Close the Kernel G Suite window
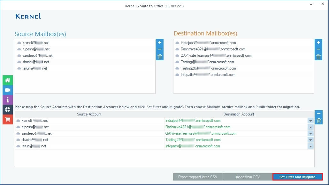 point(323,4)
